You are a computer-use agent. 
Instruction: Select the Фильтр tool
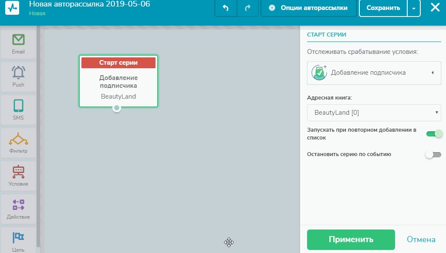point(18,143)
